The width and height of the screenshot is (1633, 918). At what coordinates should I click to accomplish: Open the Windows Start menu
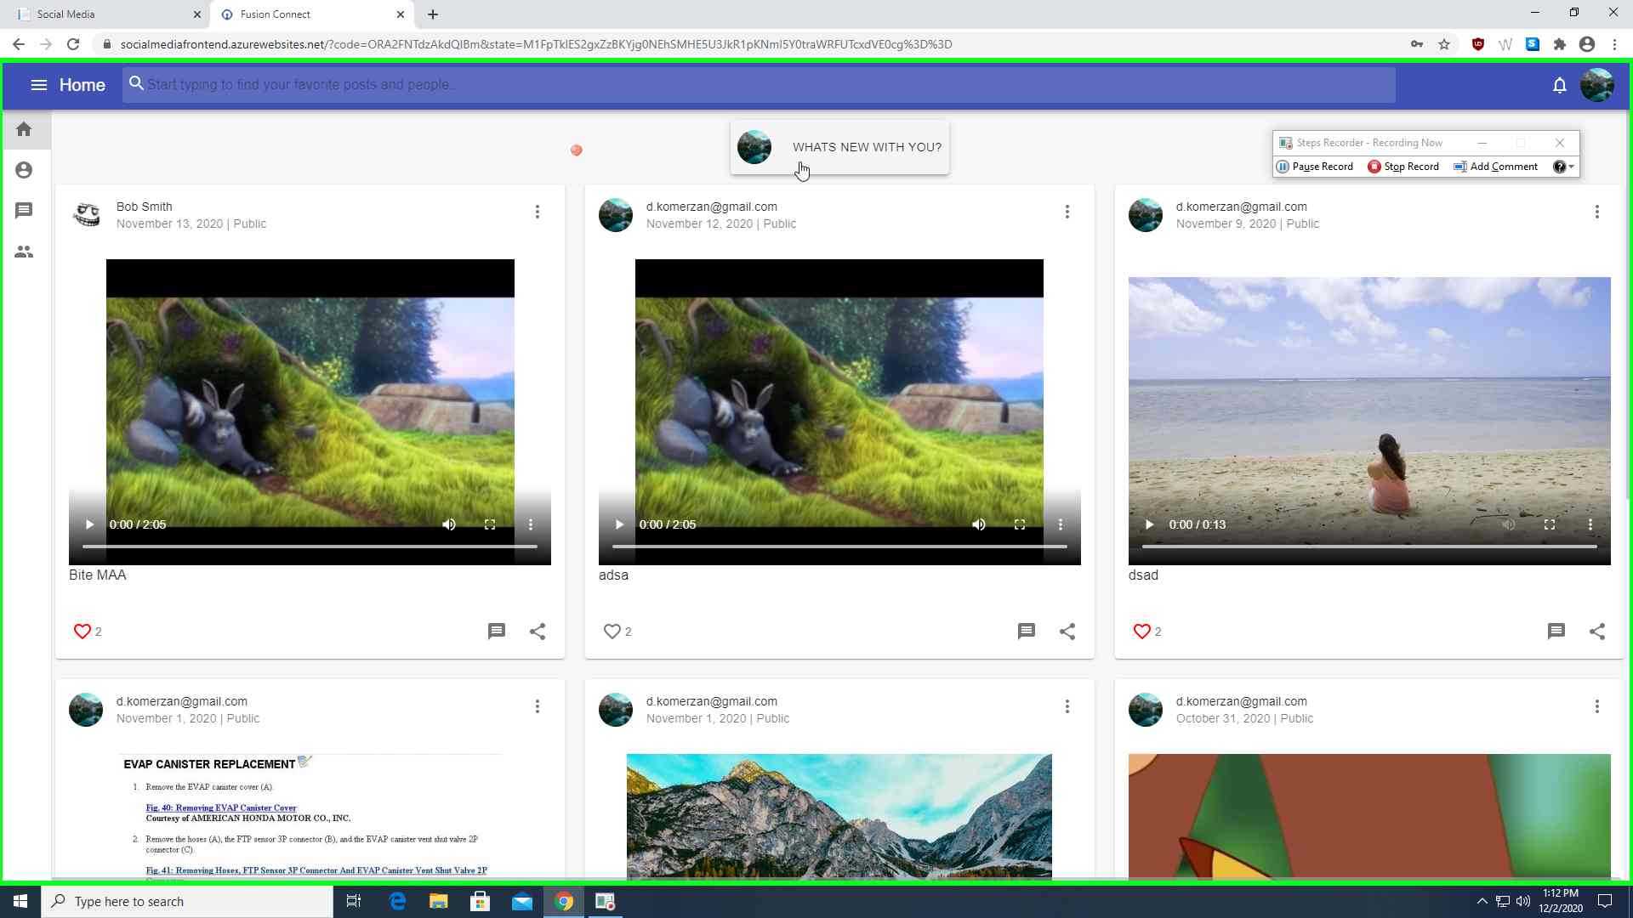[20, 901]
